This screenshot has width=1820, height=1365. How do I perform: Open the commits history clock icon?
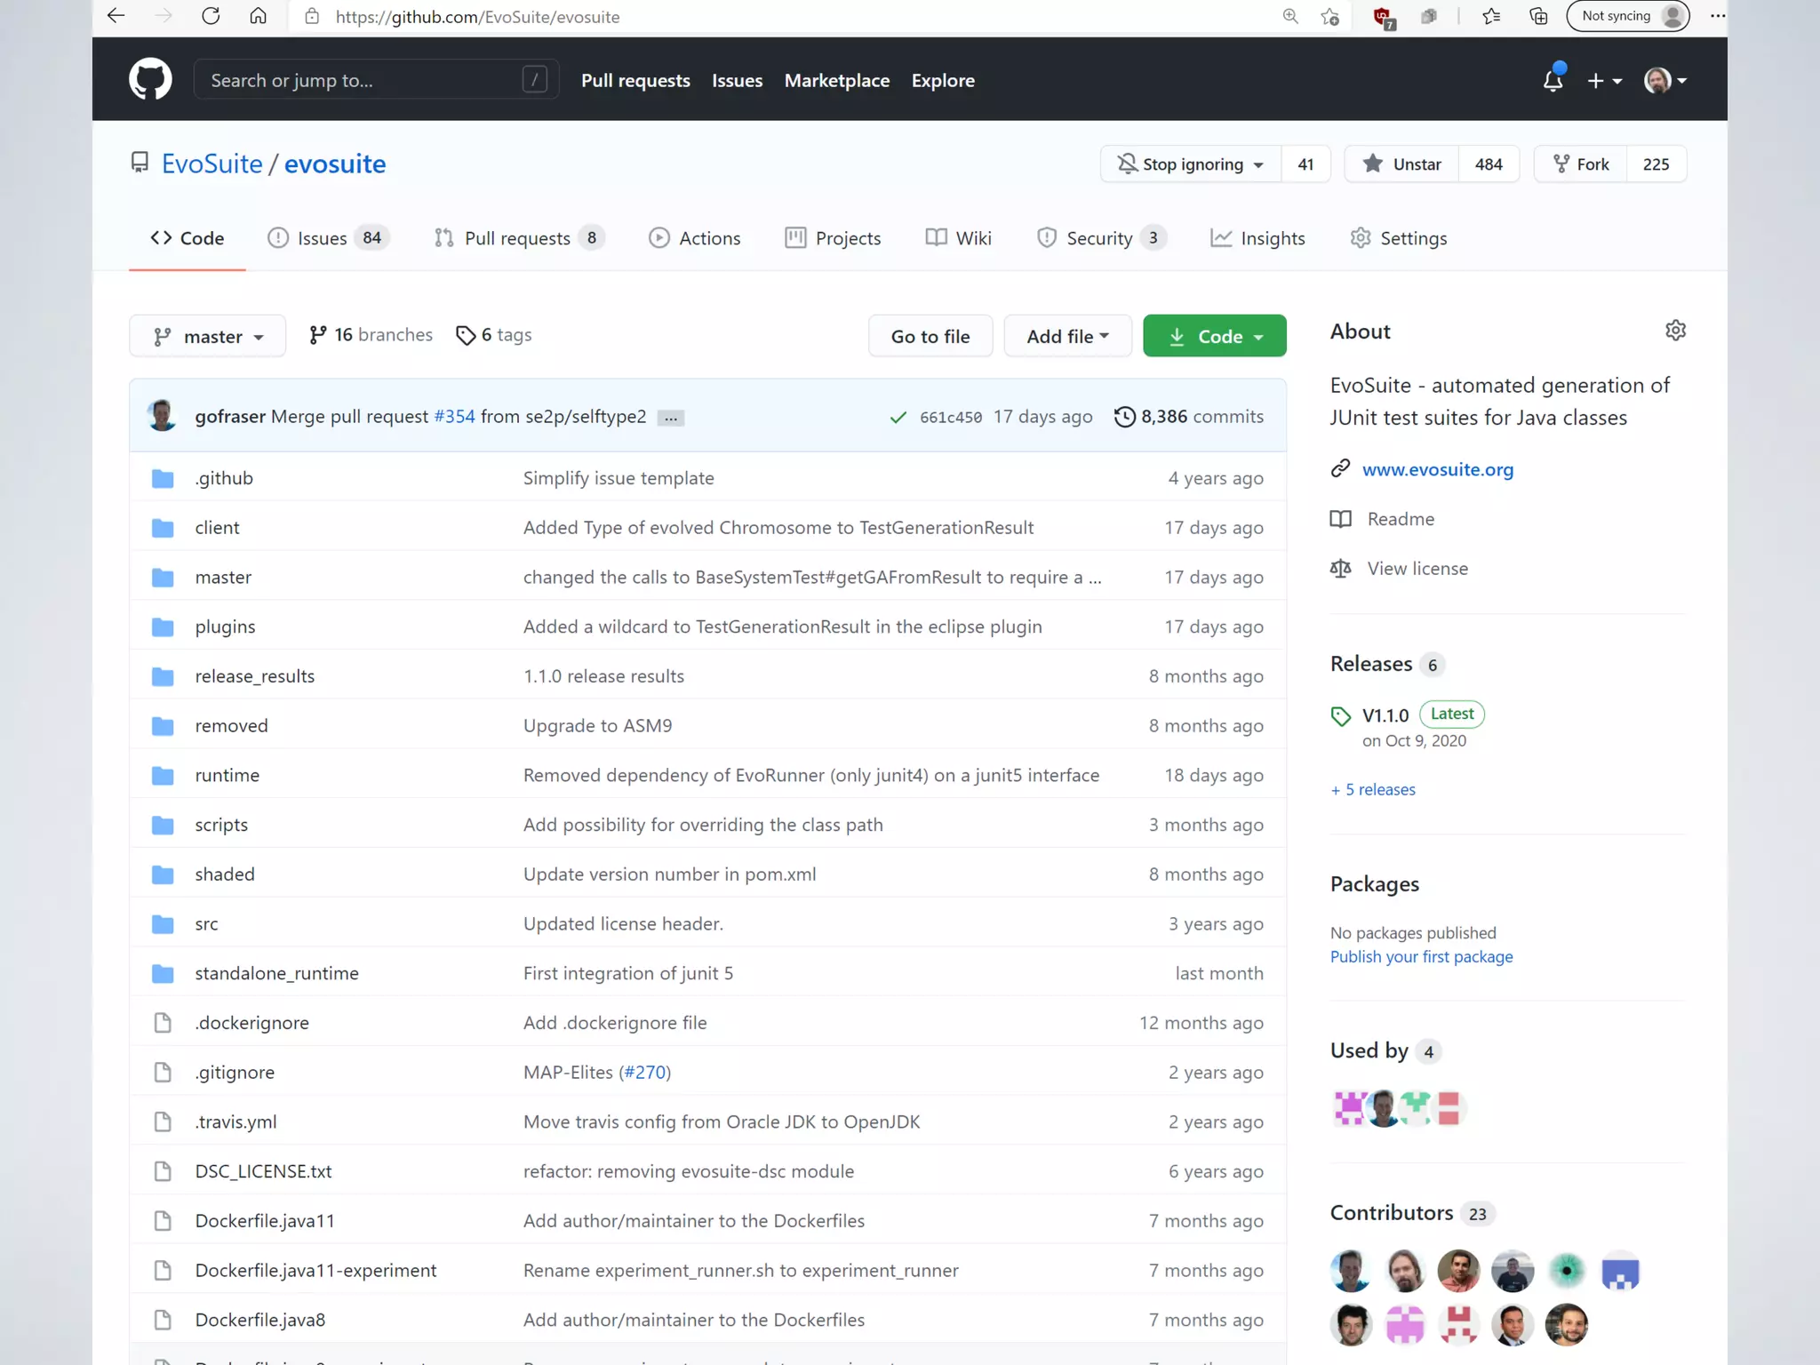pos(1124,417)
